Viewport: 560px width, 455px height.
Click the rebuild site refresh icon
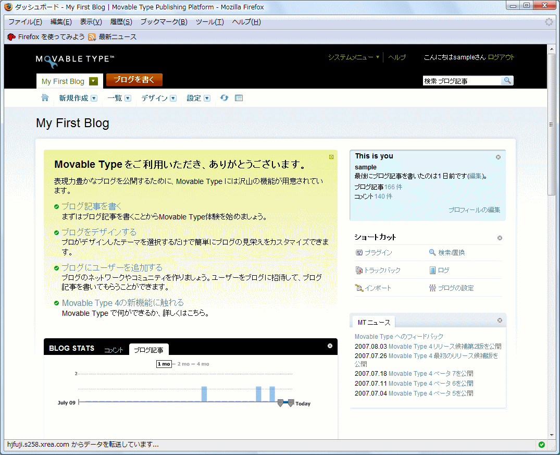coord(225,97)
